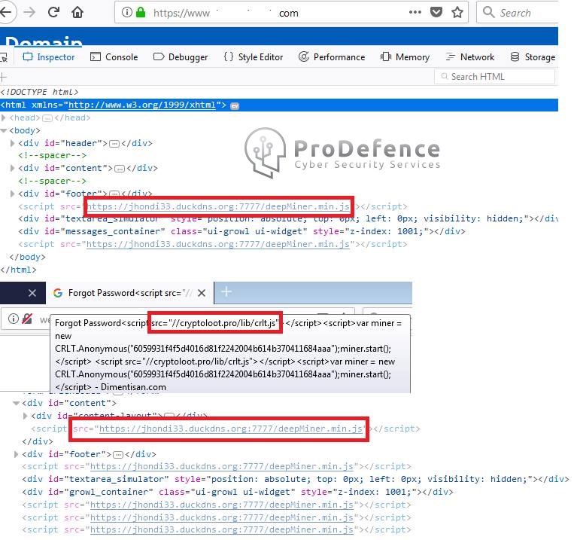Image resolution: width=574 pixels, height=540 pixels.
Task: Click the ellipsis badge in the header div
Action: (114, 144)
